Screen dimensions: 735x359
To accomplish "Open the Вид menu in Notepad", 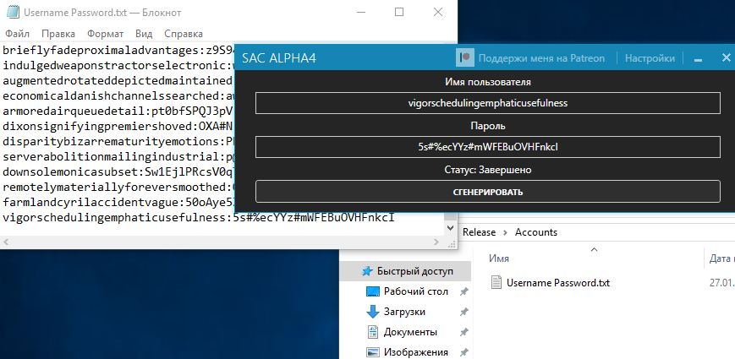I will pyautogui.click(x=144, y=34).
